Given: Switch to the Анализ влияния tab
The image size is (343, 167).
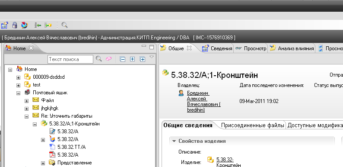Looking at the screenshot, I should pyautogui.click(x=296, y=48).
